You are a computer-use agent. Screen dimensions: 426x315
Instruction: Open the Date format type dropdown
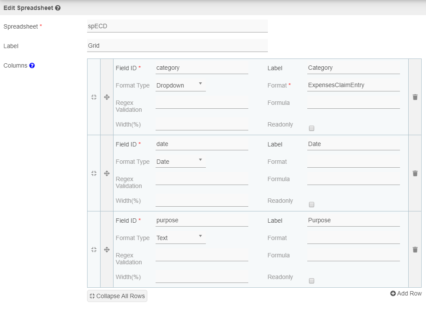pos(180,162)
